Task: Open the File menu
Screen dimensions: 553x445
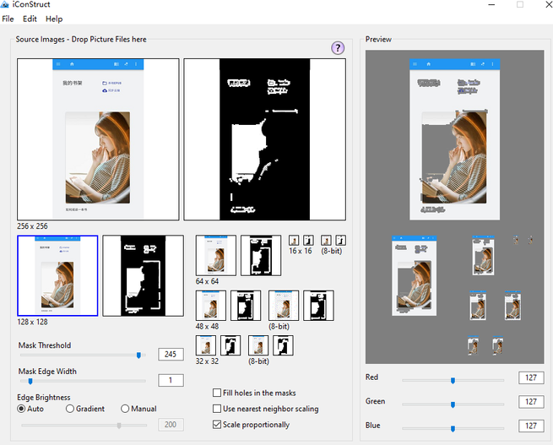Action: point(8,19)
